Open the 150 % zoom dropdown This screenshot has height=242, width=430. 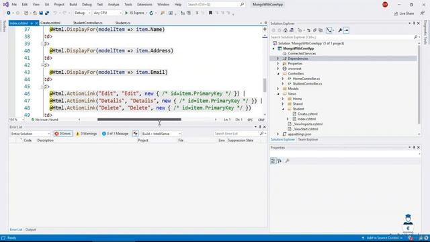(16, 120)
